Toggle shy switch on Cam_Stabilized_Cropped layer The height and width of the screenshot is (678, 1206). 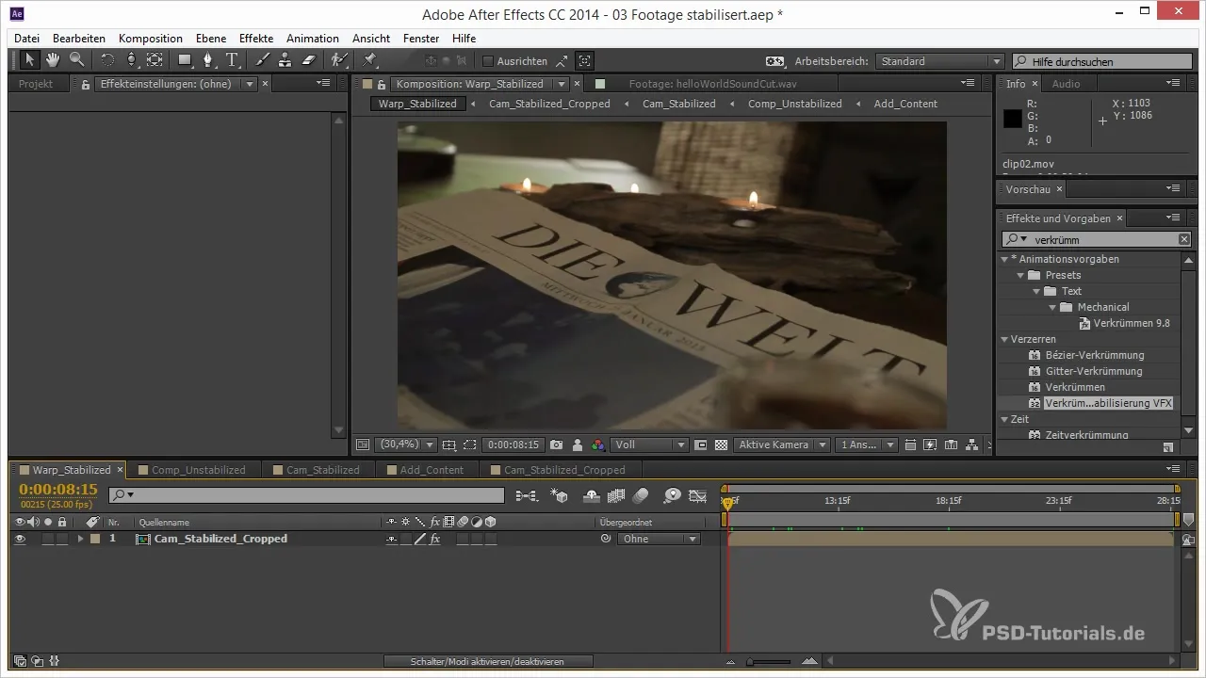(x=391, y=540)
